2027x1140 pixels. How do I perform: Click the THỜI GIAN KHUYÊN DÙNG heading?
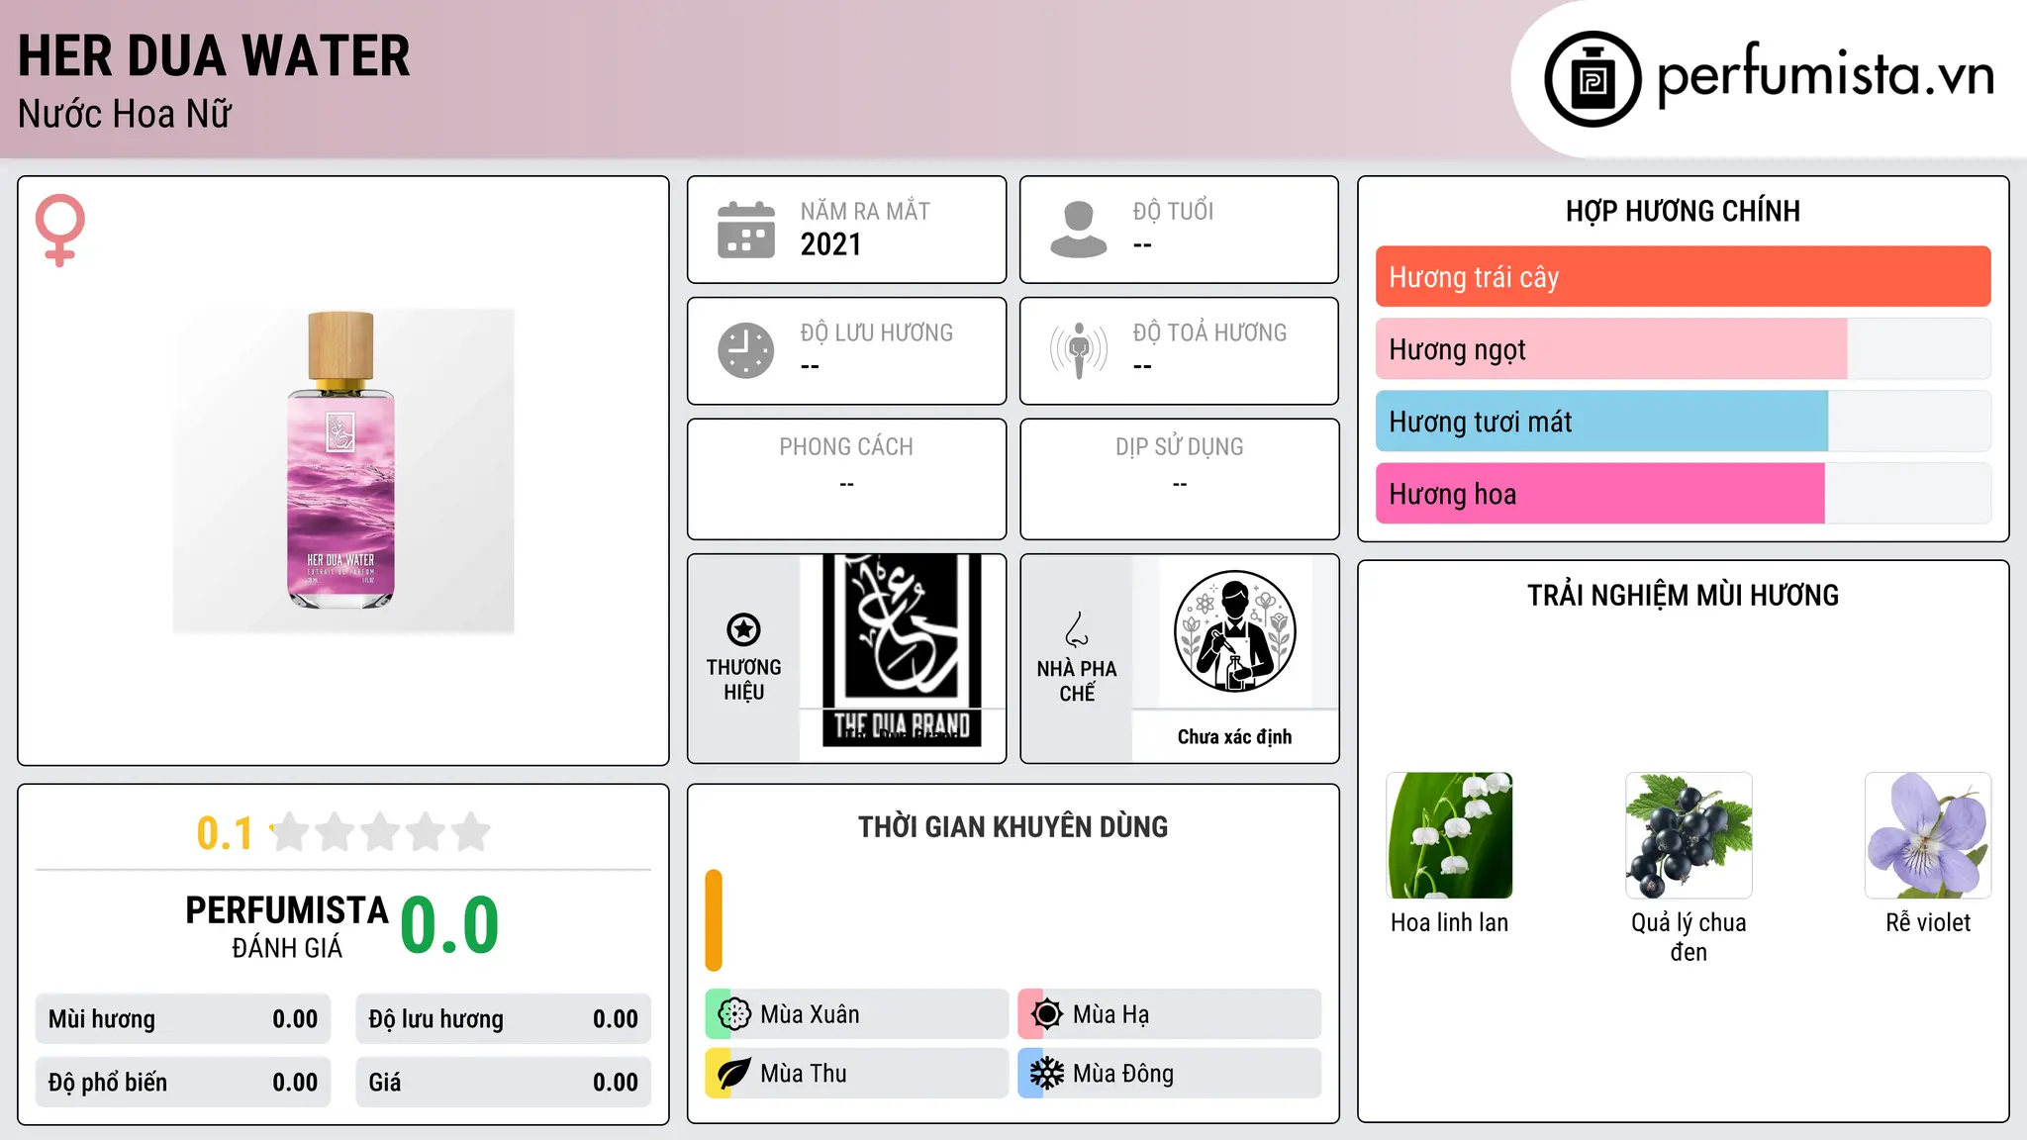pyautogui.click(x=1013, y=826)
